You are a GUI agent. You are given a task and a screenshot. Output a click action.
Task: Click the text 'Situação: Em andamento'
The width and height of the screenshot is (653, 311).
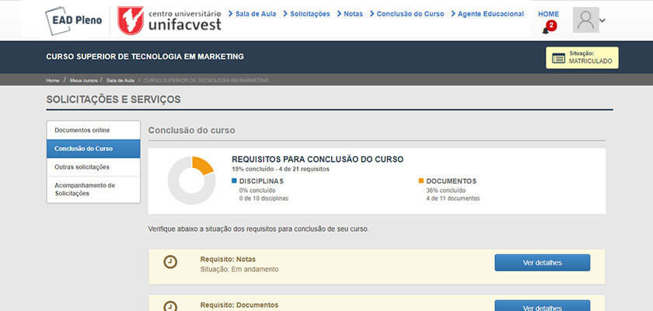click(239, 269)
